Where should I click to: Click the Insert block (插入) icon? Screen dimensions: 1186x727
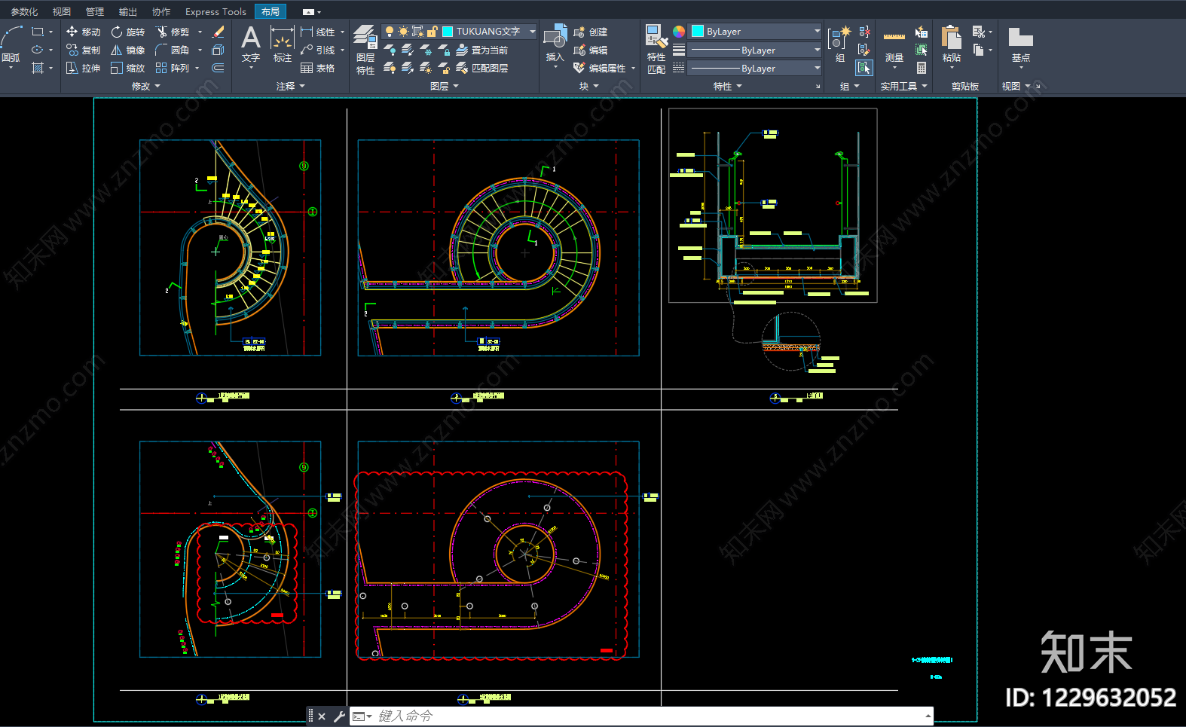555,44
